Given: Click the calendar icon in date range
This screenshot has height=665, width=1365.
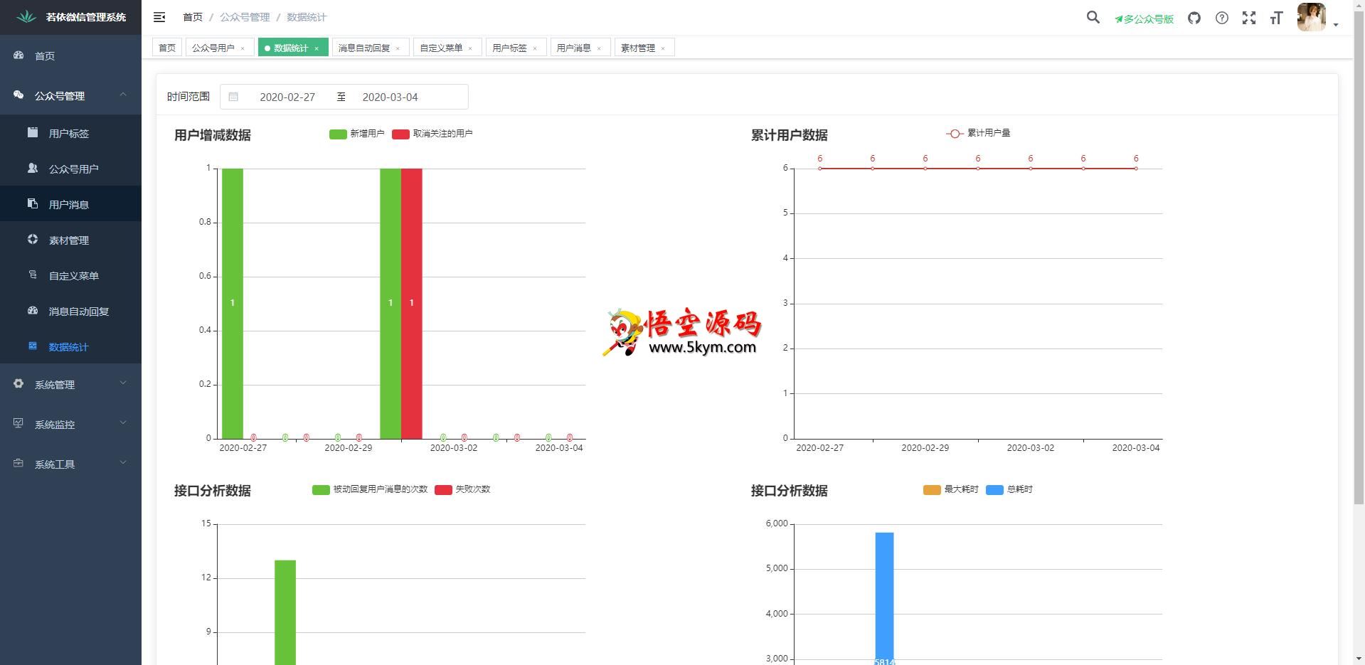Looking at the screenshot, I should tap(233, 97).
